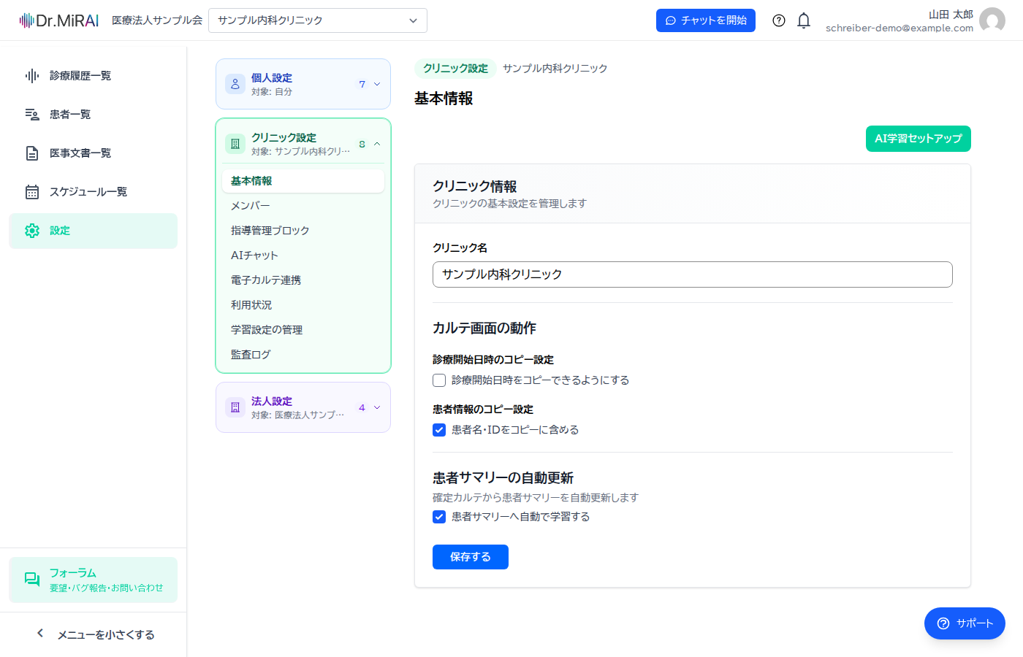The height and width of the screenshot is (657, 1023).
Task: Open the フォーラム card
Action: [x=94, y=580]
